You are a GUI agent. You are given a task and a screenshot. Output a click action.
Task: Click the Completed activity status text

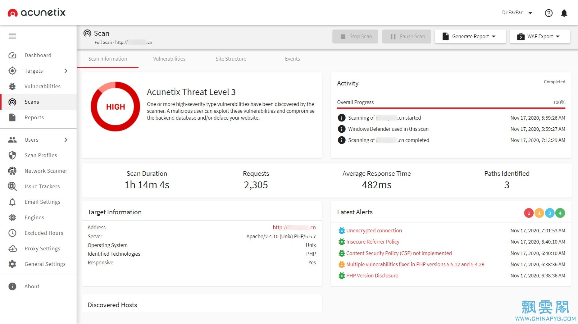(x=554, y=82)
